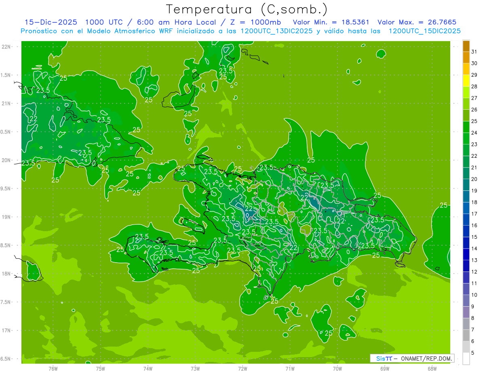Pick the orange swatch between 30 and 31
The width and height of the screenshot is (485, 374).
point(466,58)
